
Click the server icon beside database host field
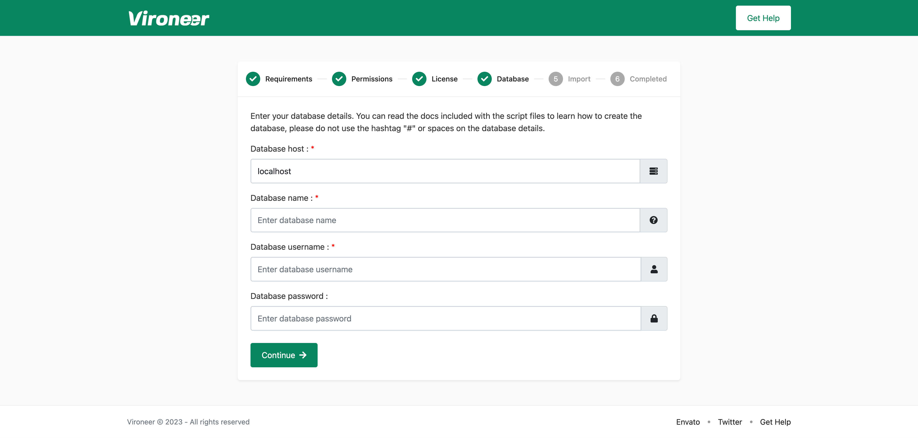[654, 171]
